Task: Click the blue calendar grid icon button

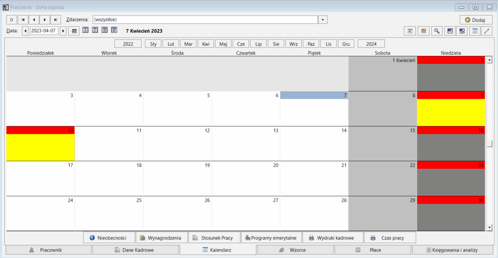Action: point(474,31)
